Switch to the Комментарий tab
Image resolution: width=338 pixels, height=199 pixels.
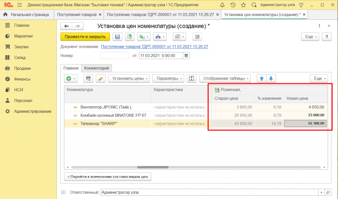pyautogui.click(x=96, y=68)
